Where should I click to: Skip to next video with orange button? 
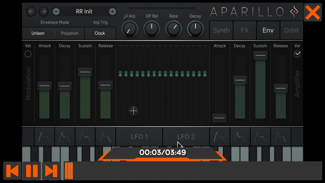pyautogui.click(x=51, y=171)
